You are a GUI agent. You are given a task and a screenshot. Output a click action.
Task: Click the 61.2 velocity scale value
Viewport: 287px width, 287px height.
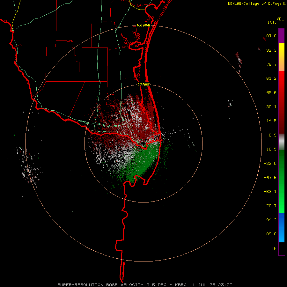271,78
